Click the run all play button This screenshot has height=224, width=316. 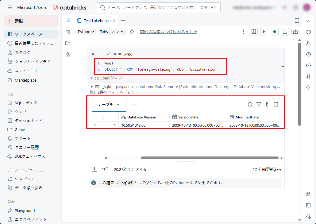click(264, 32)
